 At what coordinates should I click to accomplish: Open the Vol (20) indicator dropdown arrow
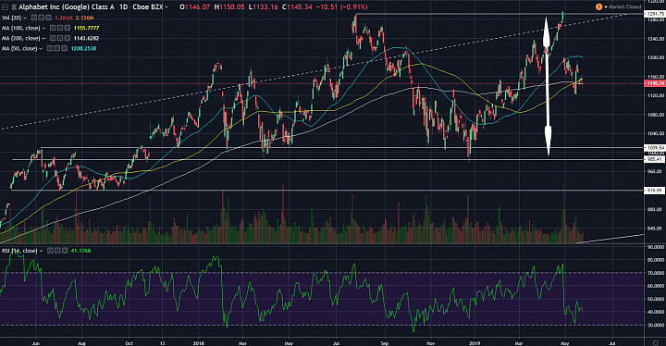pyautogui.click(x=25, y=18)
